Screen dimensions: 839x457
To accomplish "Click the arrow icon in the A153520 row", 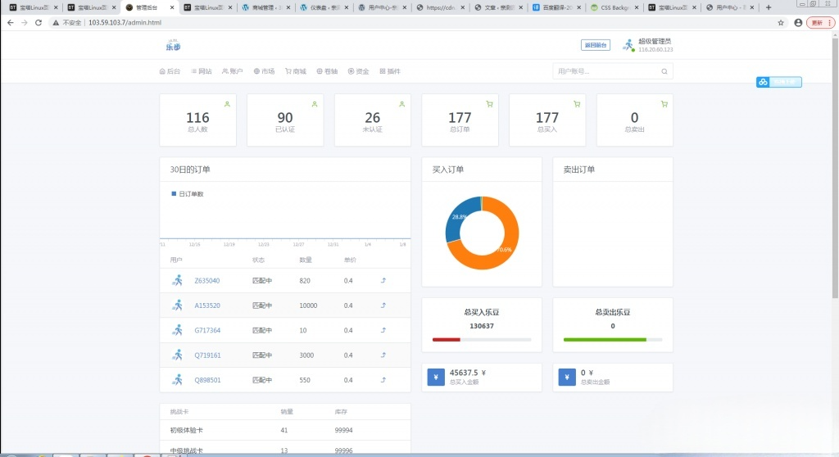I will point(383,305).
